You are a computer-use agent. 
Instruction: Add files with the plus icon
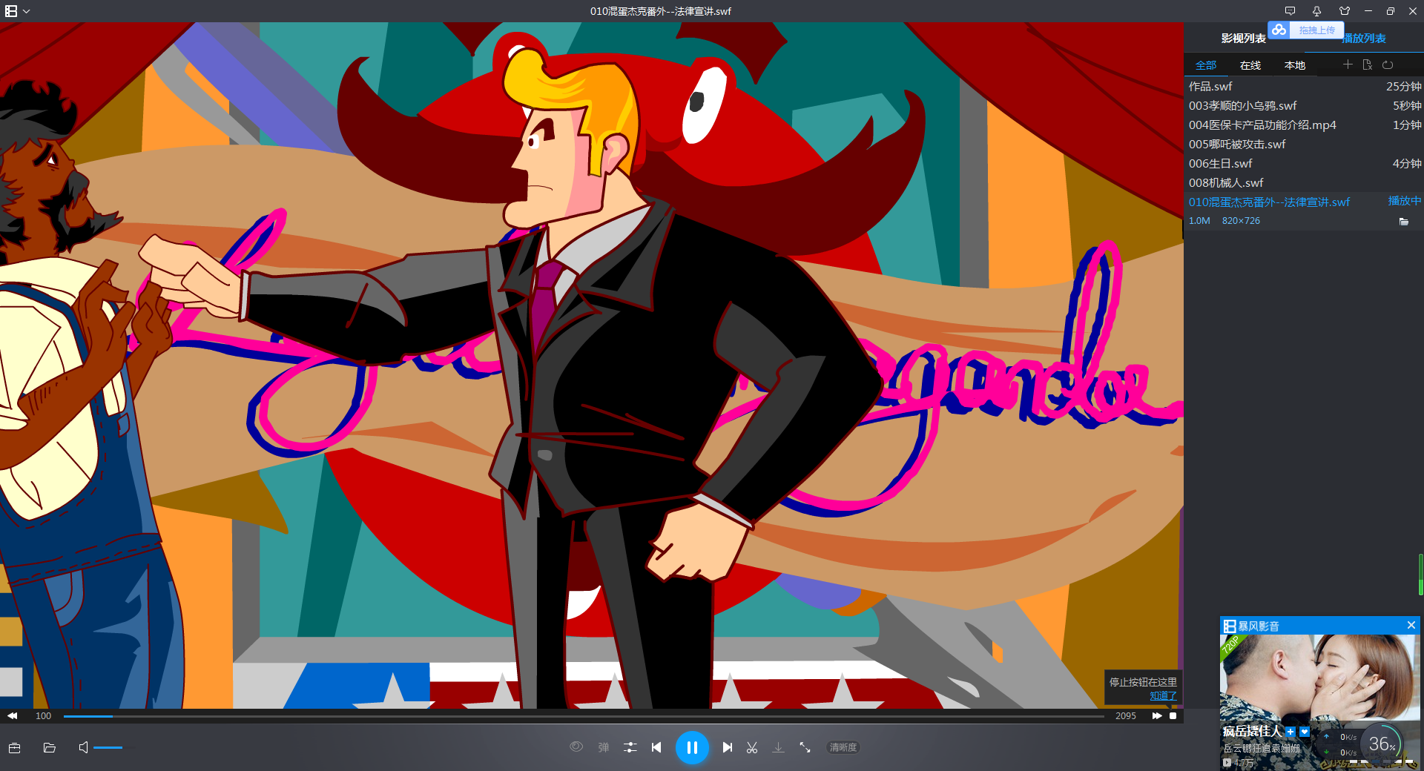coord(1348,64)
